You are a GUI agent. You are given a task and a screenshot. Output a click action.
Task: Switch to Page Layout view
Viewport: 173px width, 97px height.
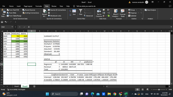(142, 89)
